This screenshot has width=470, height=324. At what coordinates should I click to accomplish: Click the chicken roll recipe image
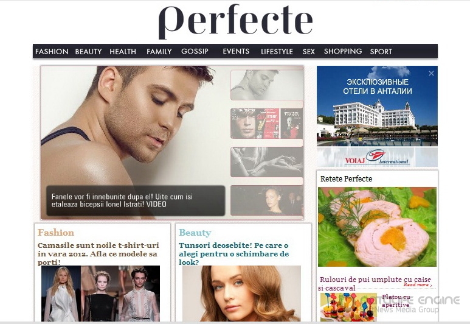tap(377, 227)
